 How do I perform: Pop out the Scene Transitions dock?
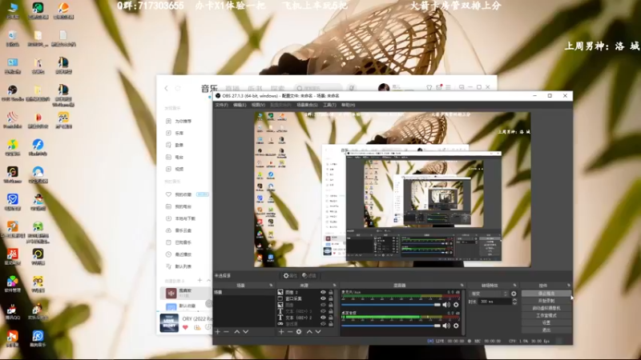(x=514, y=286)
